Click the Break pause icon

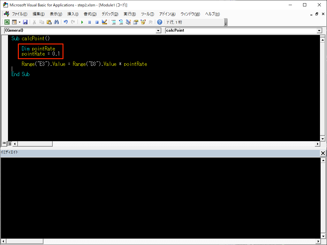(89, 22)
